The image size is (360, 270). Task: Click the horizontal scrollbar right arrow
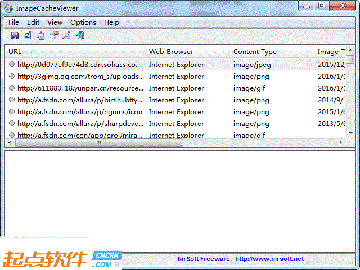(341, 142)
